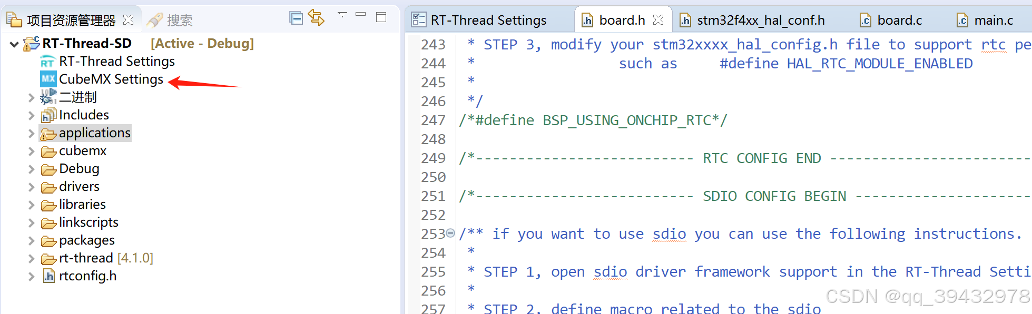Collapse the RT-Thread-SD project node
The image size is (1032, 314).
(15, 44)
